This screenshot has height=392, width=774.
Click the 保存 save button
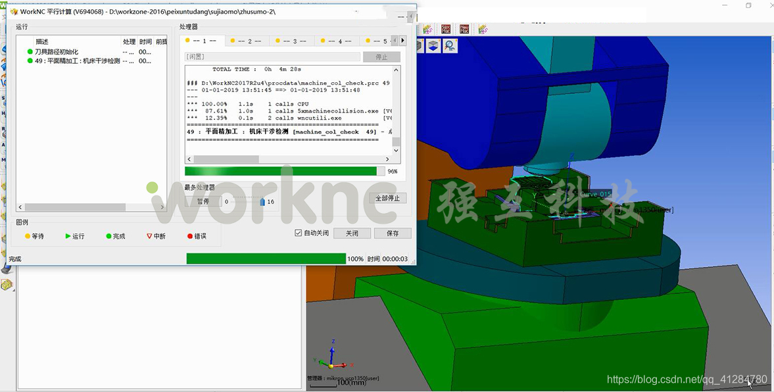coord(393,233)
